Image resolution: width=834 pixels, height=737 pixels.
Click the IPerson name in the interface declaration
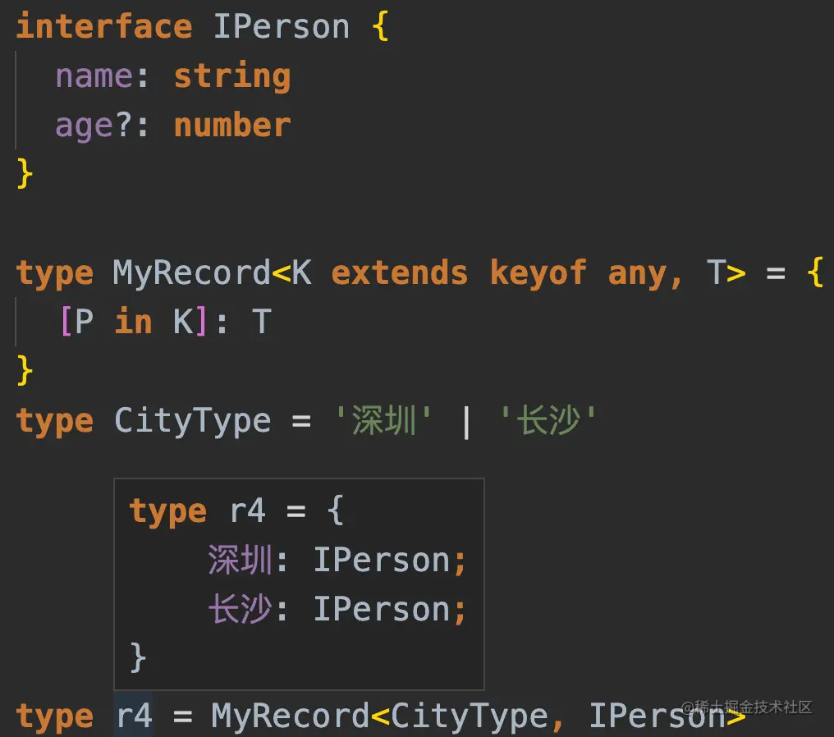pyautogui.click(x=282, y=26)
